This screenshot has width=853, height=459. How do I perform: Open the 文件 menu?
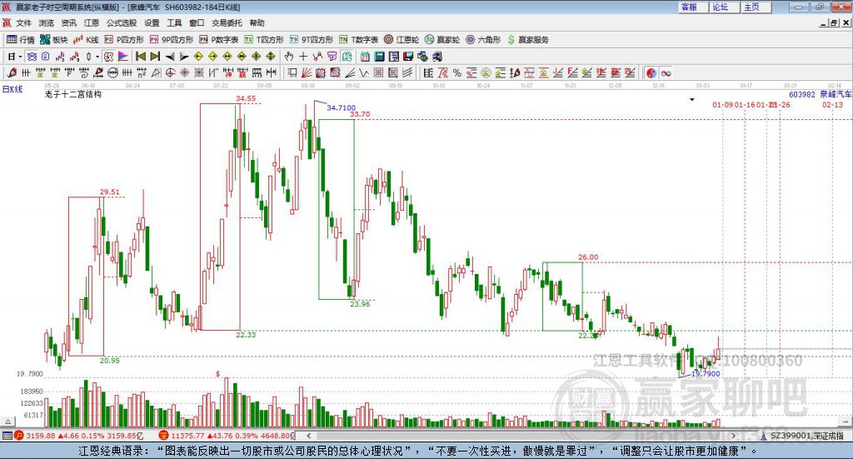click(23, 22)
